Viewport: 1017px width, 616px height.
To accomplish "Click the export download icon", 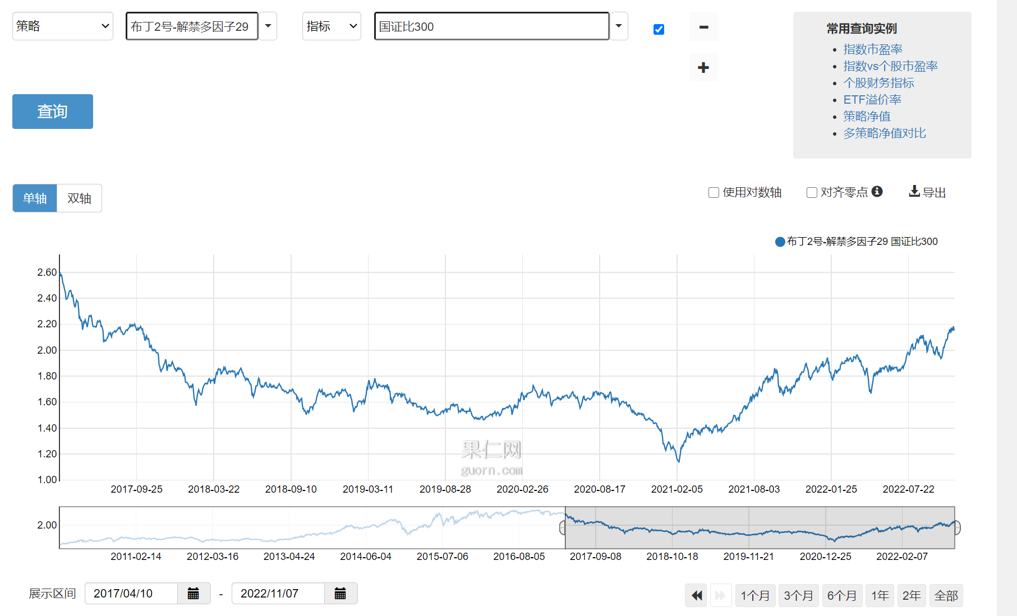I will coord(914,192).
